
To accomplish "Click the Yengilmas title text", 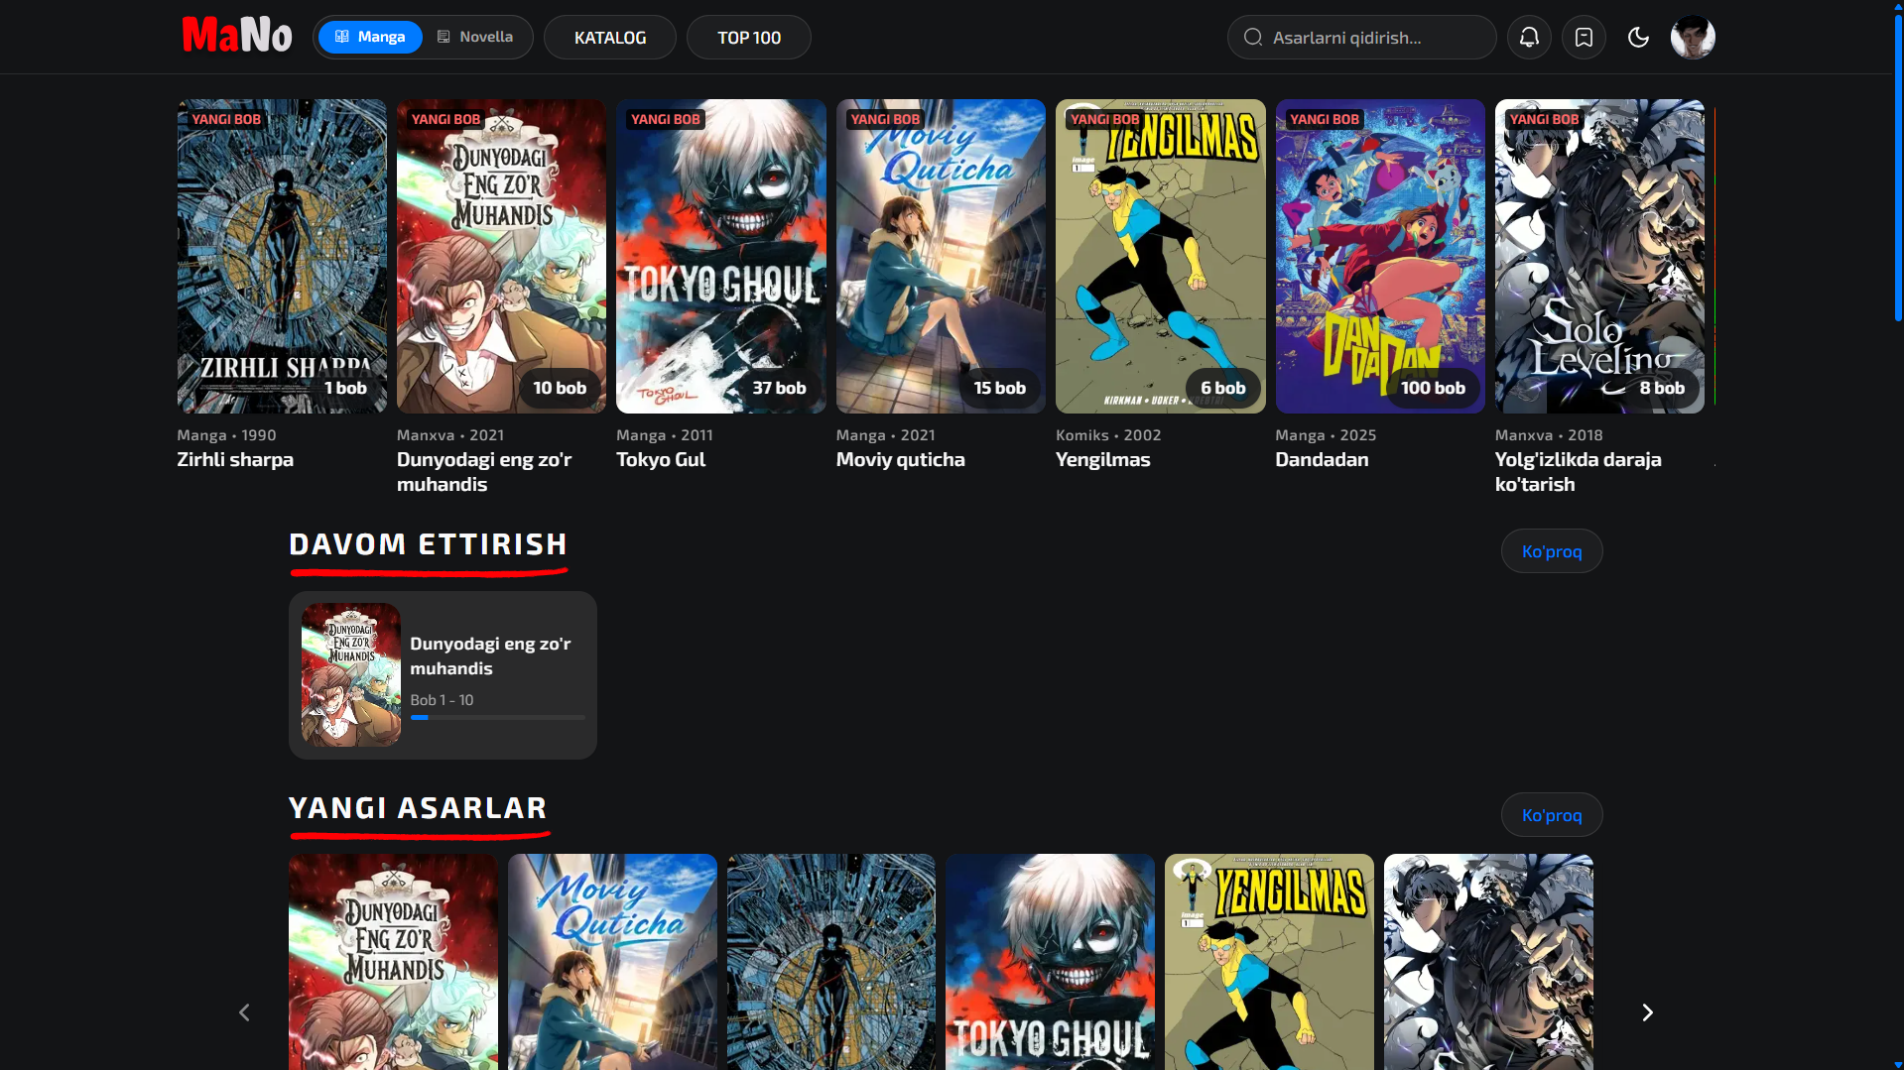I will [1103, 460].
